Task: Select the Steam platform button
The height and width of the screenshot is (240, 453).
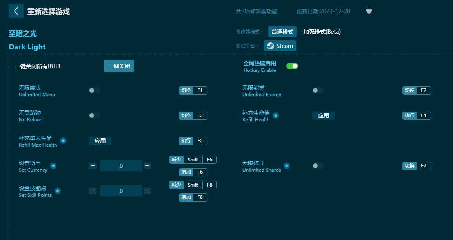Action: click(280, 46)
